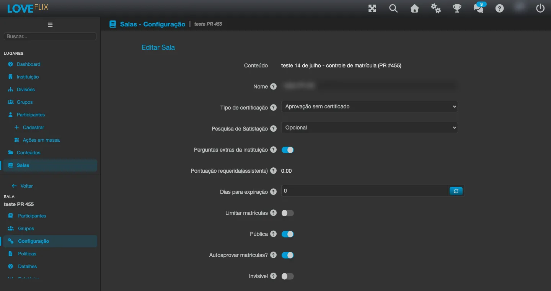The width and height of the screenshot is (551, 291).
Task: Open the room's Participantes item under teste PR 455
Action: click(32, 216)
